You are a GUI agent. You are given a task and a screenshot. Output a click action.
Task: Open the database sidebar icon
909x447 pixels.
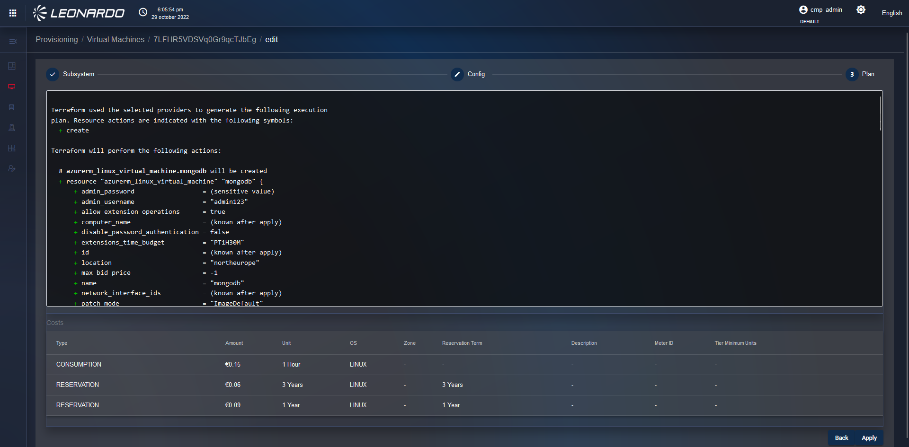point(12,107)
